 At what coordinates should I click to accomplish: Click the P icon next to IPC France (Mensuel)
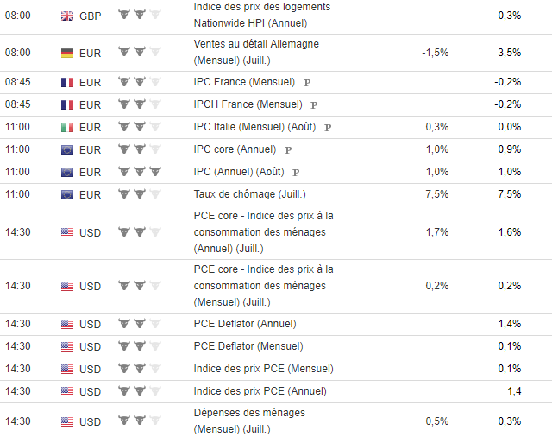tap(306, 83)
